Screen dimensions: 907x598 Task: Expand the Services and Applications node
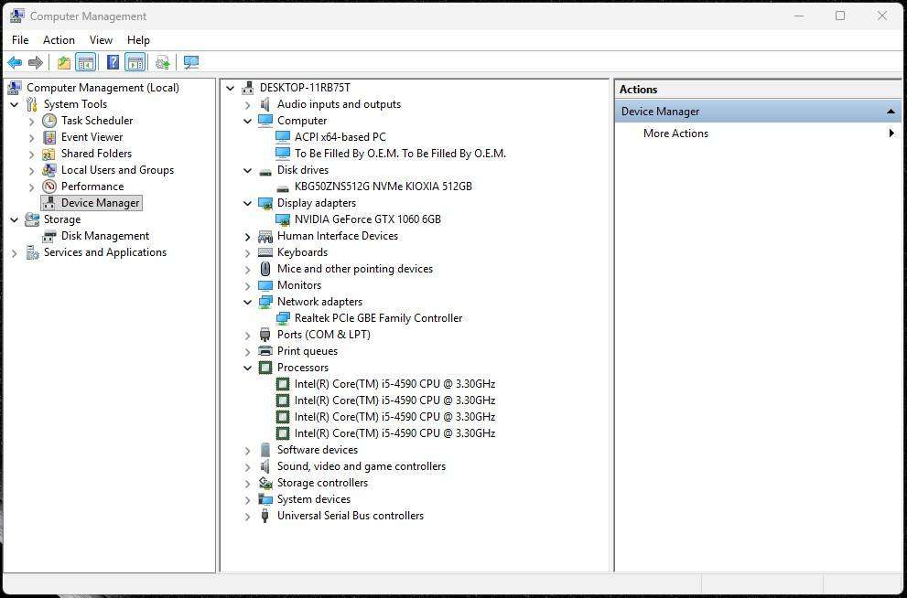(x=15, y=253)
